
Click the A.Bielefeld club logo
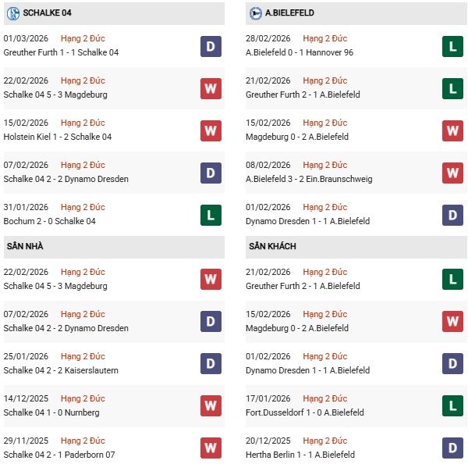(256, 13)
